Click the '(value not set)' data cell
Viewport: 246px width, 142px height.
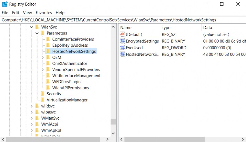(x=216, y=35)
